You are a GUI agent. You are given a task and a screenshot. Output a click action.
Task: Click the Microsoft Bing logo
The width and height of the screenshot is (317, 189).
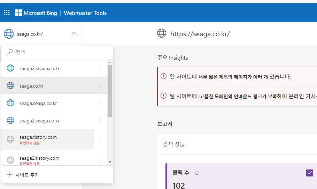(36, 13)
